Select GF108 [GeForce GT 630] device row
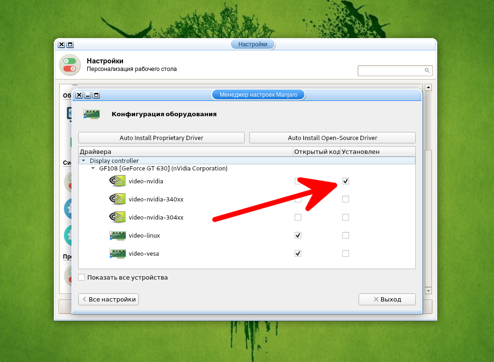This screenshot has height=362, width=494. pyautogui.click(x=163, y=169)
